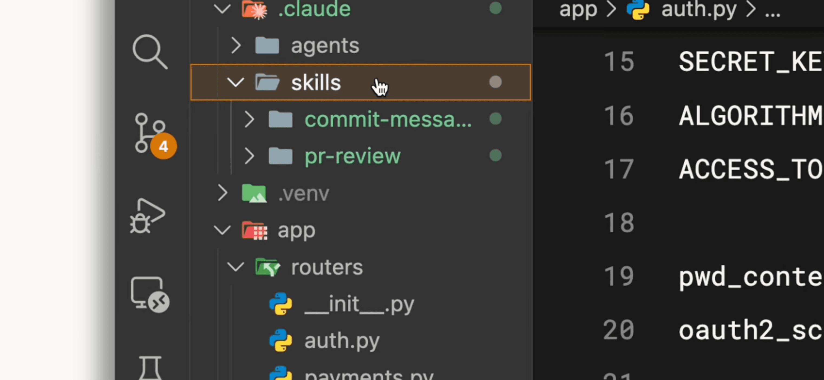Screen dimensions: 824x380
Task: Open Source Control with 4 pending changes
Action: tap(150, 133)
